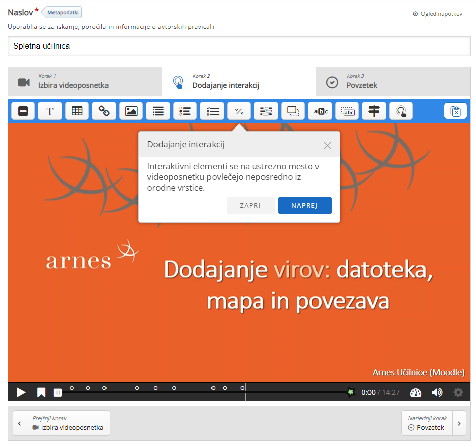
Task: Mute the video sound
Action: point(437,392)
